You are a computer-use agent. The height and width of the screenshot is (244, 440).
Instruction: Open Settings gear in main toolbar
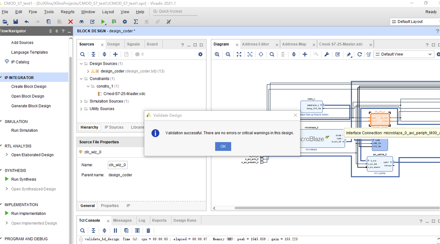pos(125,21)
